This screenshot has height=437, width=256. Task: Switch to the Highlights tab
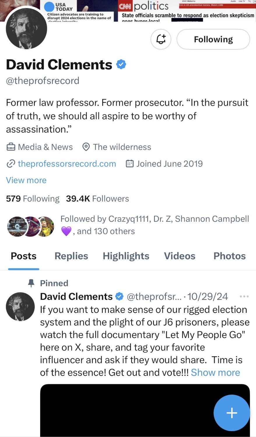click(126, 256)
